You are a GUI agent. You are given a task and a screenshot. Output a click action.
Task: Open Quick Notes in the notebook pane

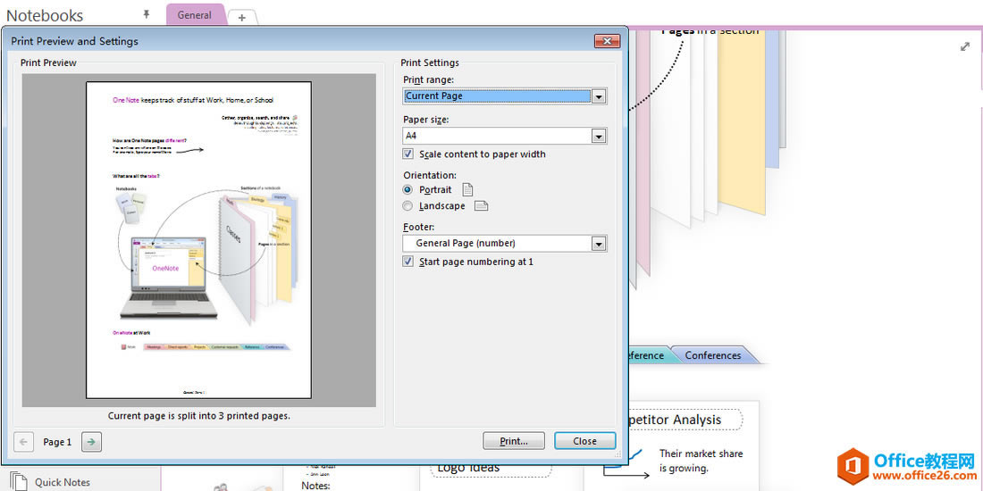tap(62, 482)
